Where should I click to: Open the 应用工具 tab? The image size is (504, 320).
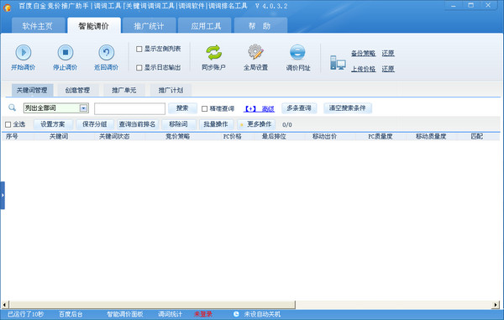click(x=206, y=26)
